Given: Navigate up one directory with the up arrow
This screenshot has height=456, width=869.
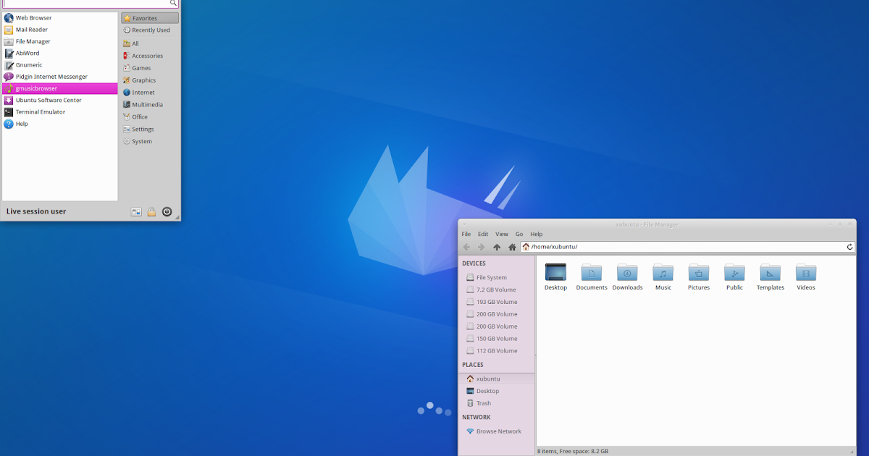Looking at the screenshot, I should pyautogui.click(x=497, y=246).
